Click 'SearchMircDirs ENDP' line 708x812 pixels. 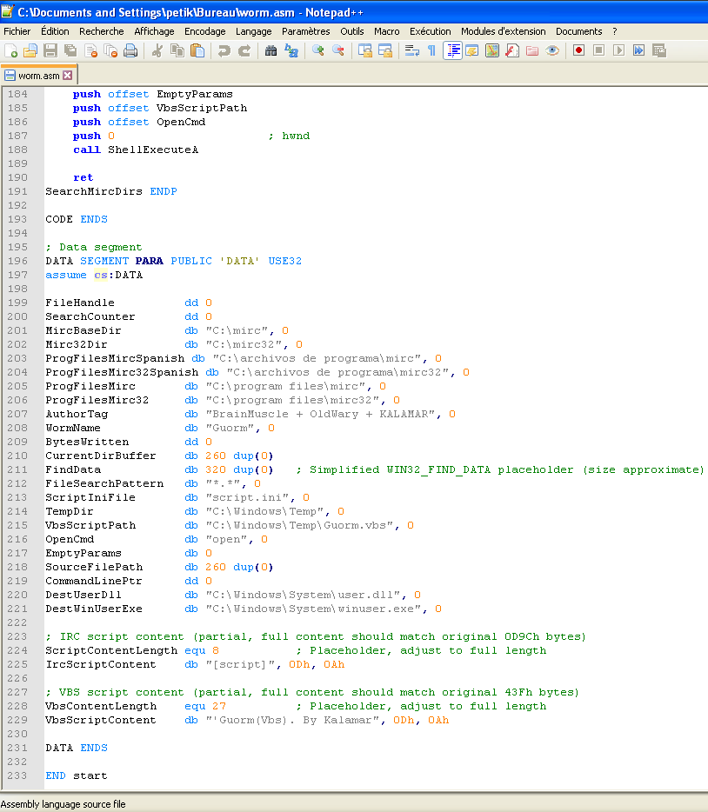[x=111, y=191]
